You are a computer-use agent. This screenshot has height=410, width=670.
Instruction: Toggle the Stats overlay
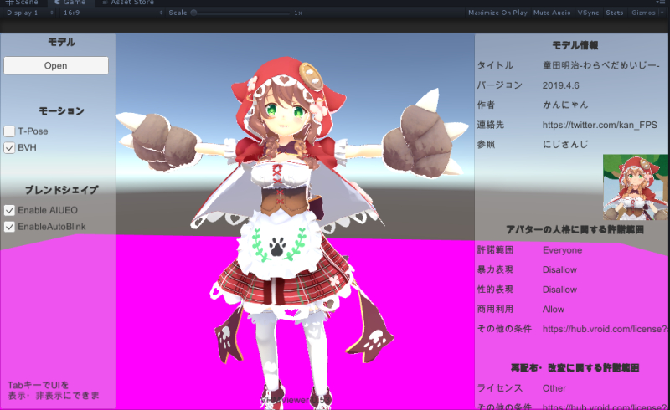pos(615,13)
